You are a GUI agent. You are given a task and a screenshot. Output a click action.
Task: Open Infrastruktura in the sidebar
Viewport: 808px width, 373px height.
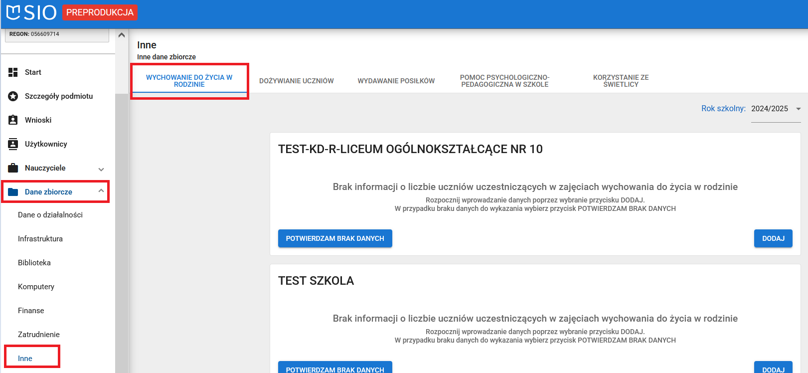pyautogui.click(x=40, y=239)
